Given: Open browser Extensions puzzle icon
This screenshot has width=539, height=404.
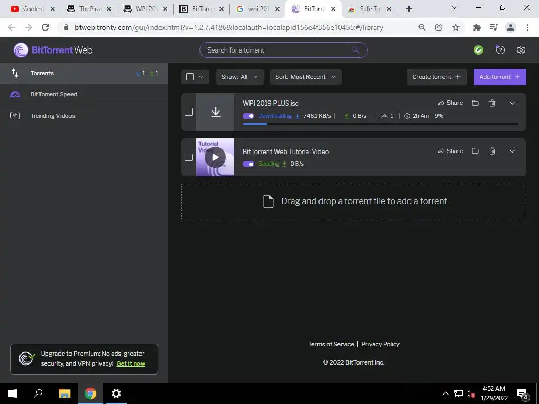Looking at the screenshot, I should click(476, 27).
